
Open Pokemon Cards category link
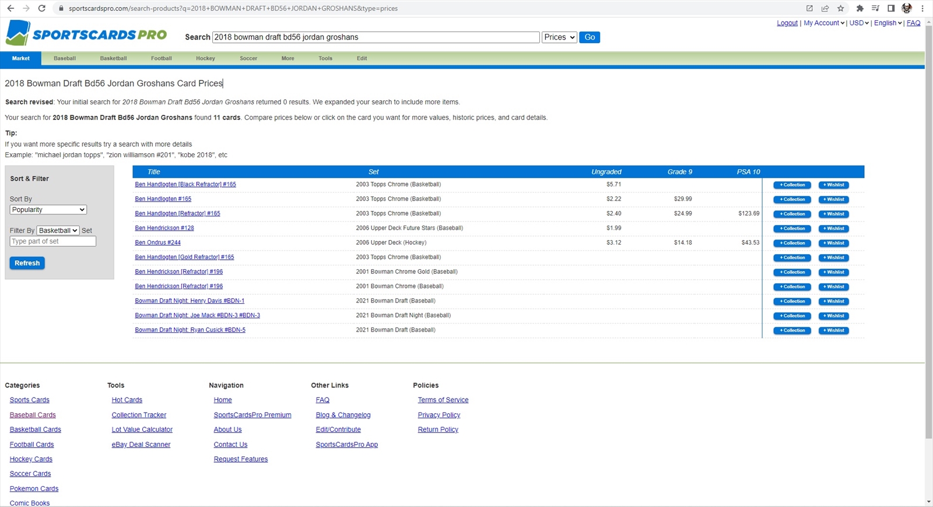pos(34,489)
